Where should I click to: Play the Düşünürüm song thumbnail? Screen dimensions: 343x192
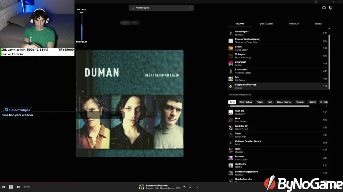coord(231,63)
